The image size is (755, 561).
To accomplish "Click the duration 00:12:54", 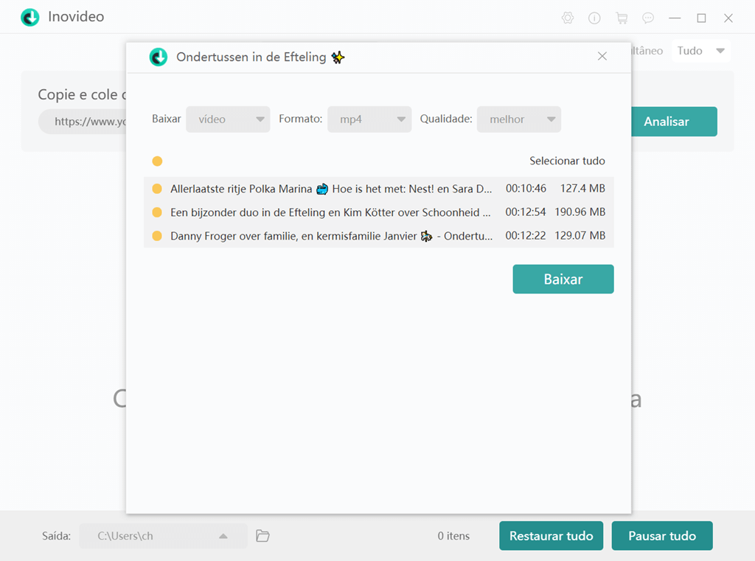I will tap(526, 212).
